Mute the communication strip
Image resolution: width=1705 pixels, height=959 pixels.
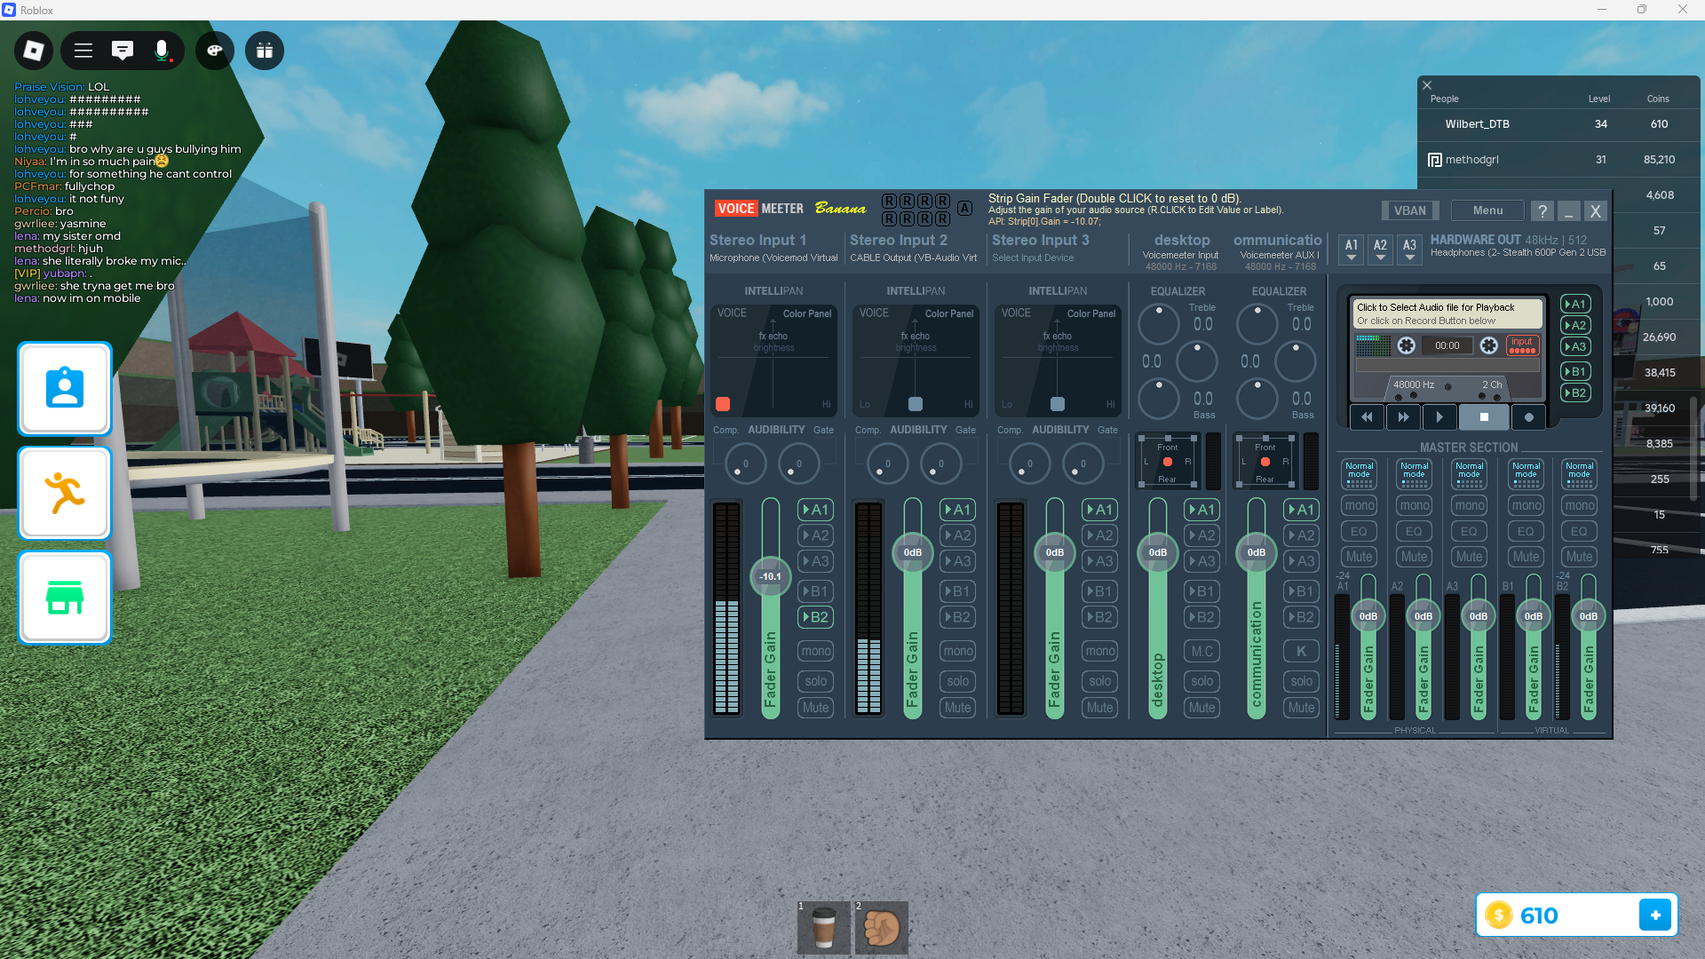(1301, 708)
